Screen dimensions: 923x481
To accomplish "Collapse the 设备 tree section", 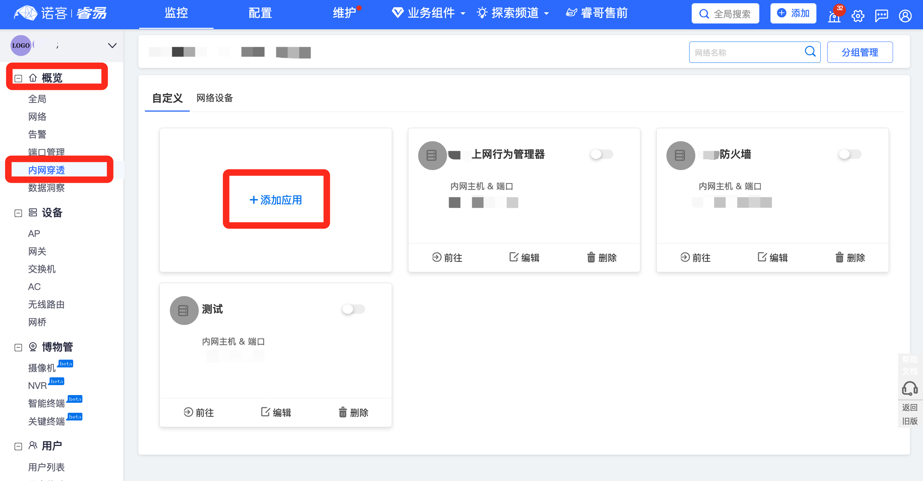I will tap(18, 213).
